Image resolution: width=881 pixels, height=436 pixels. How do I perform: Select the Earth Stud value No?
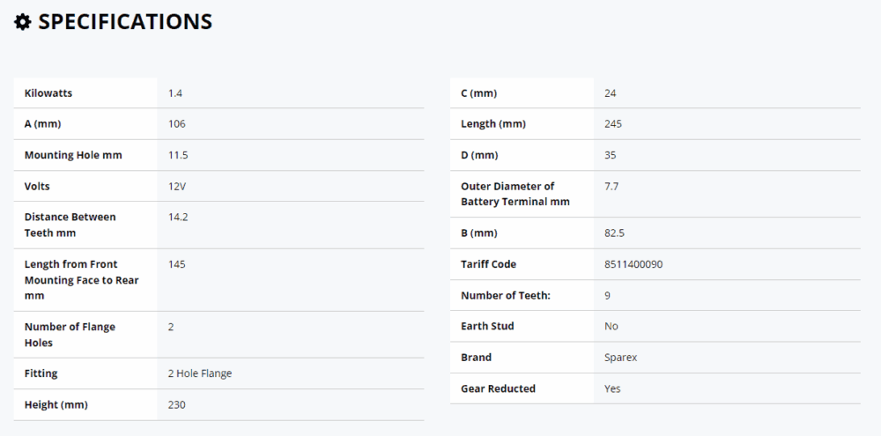pyautogui.click(x=611, y=327)
